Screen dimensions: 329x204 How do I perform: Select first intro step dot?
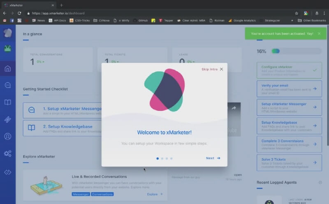point(158,158)
